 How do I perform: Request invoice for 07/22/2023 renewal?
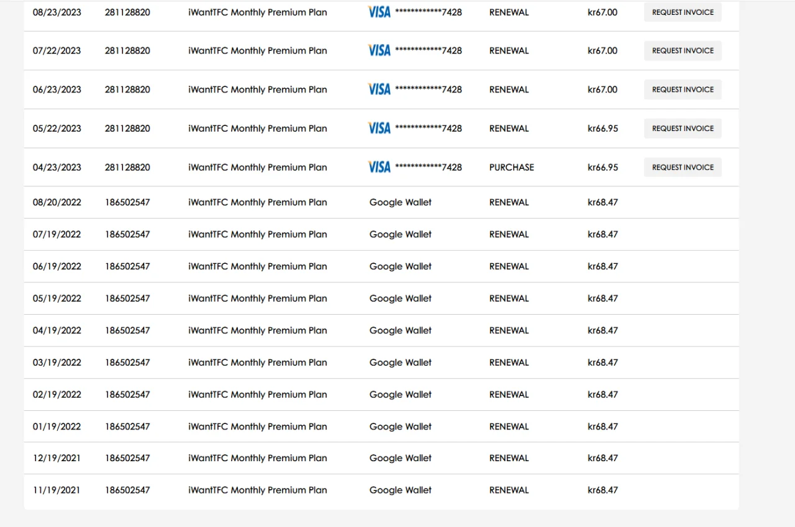coord(683,50)
